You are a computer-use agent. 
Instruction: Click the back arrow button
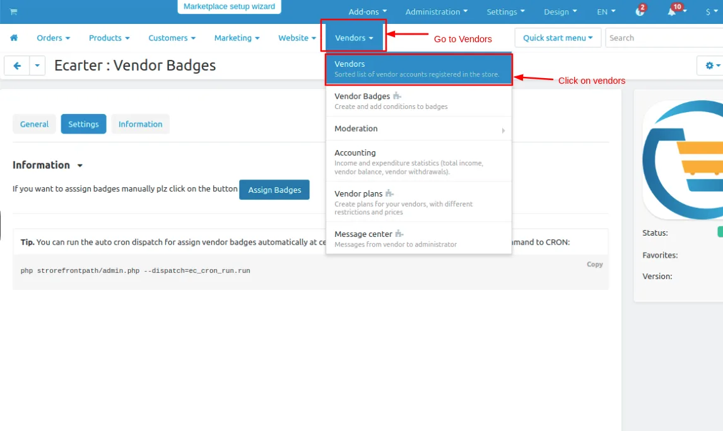[x=17, y=66]
